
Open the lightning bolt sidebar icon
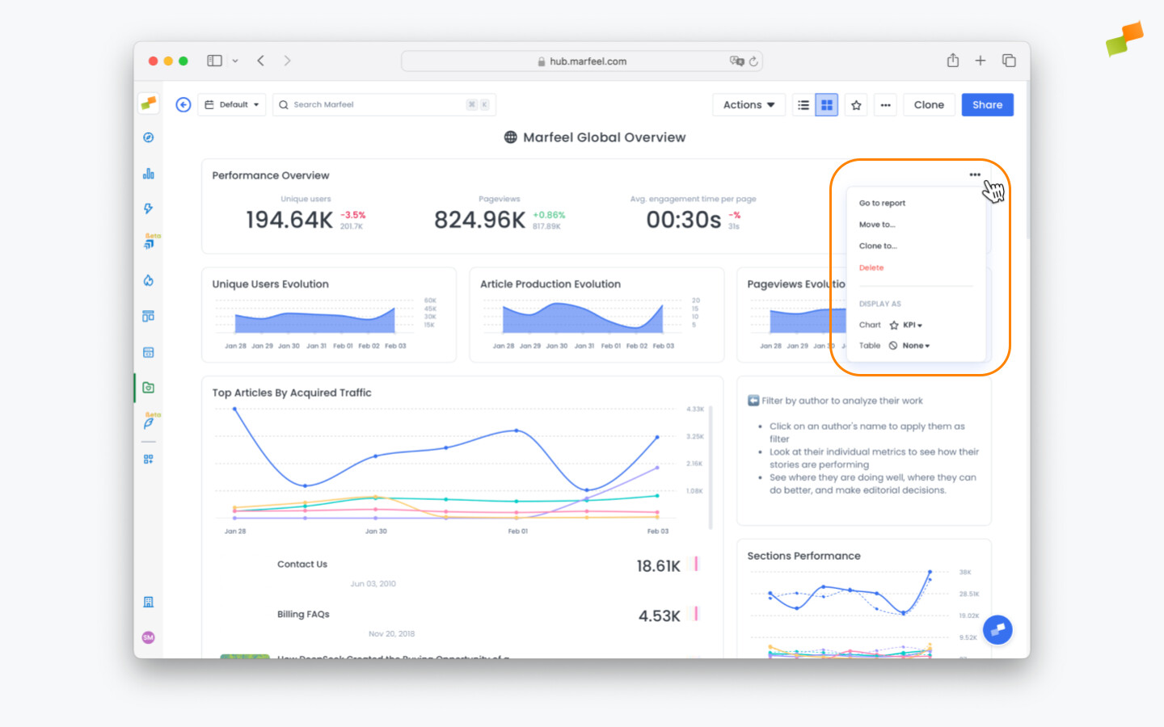tap(148, 208)
